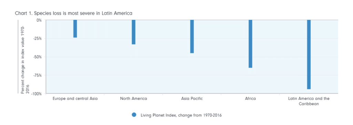Click the Living Planet Index legend label

[181, 115]
